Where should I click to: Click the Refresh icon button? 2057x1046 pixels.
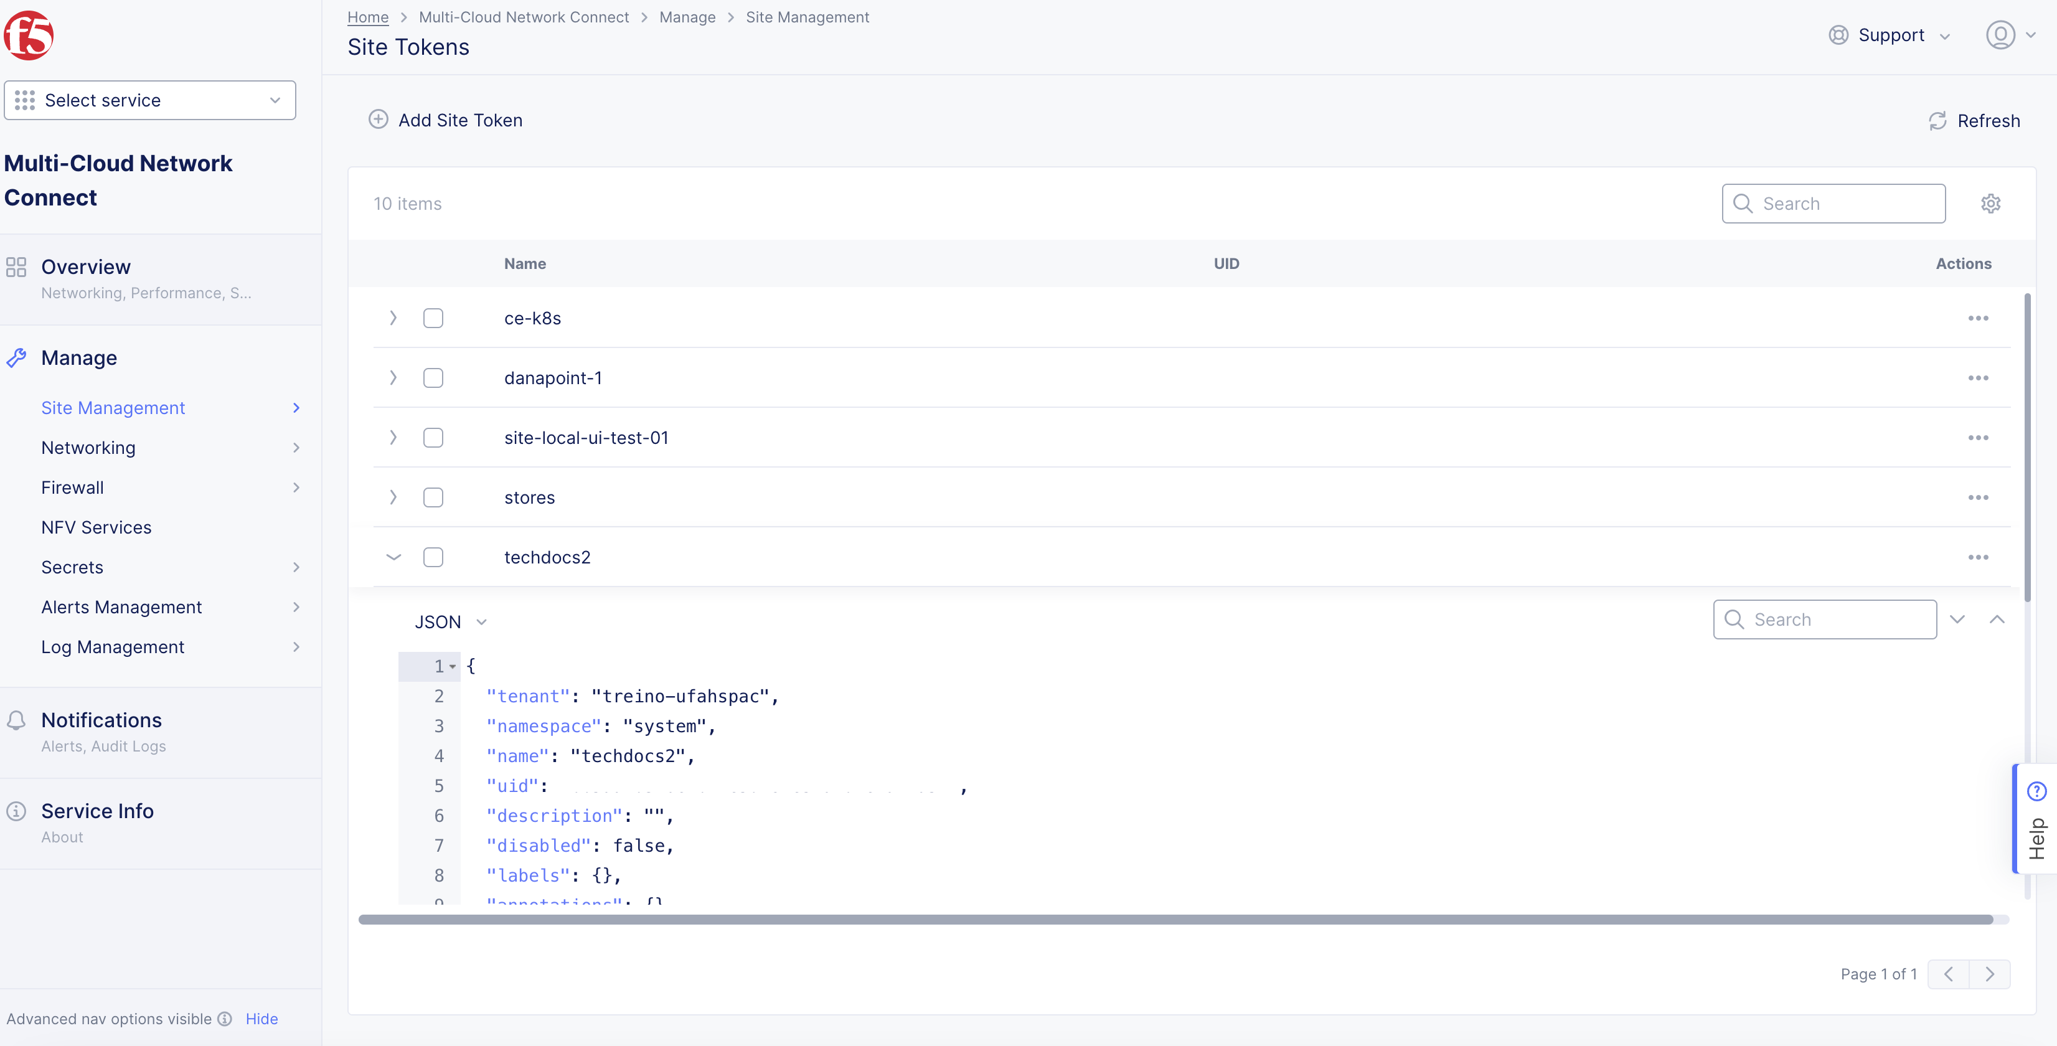pos(1937,121)
